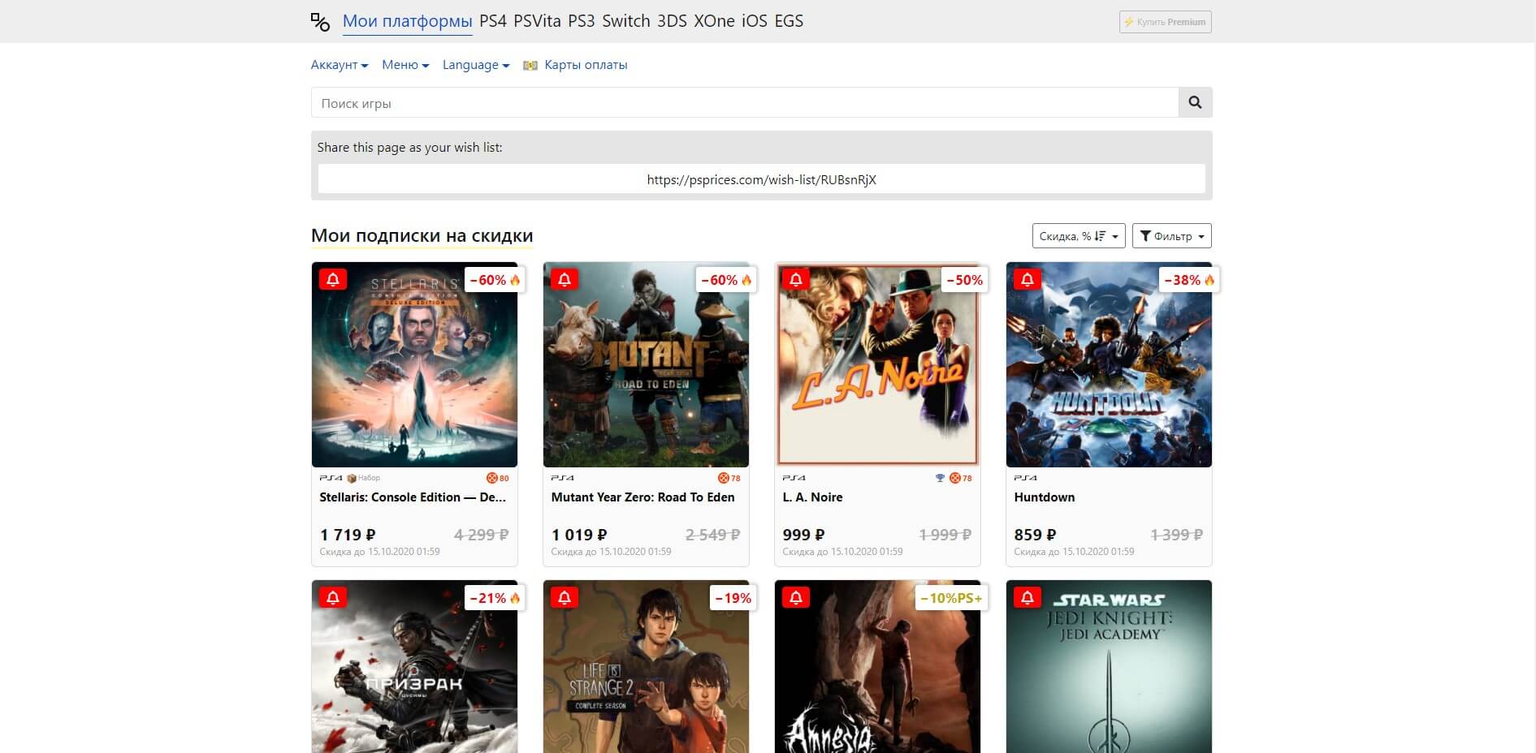The width and height of the screenshot is (1536, 753).
Task: Click the −38% discount badge on Huntdown
Action: click(x=1189, y=280)
